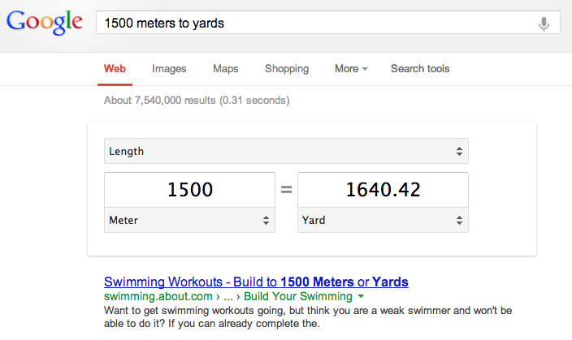572x340 pixels.
Task: Click the 1640.42 yard value field
Action: click(383, 190)
